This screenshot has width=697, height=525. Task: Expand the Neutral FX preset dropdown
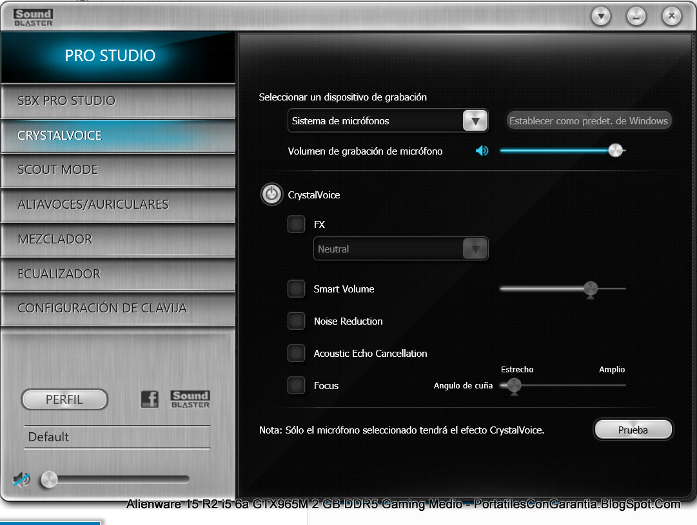pyautogui.click(x=475, y=249)
